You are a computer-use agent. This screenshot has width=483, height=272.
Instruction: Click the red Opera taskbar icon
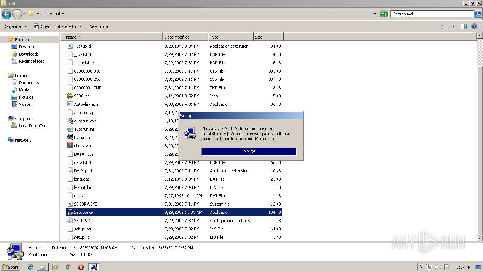[81, 267]
